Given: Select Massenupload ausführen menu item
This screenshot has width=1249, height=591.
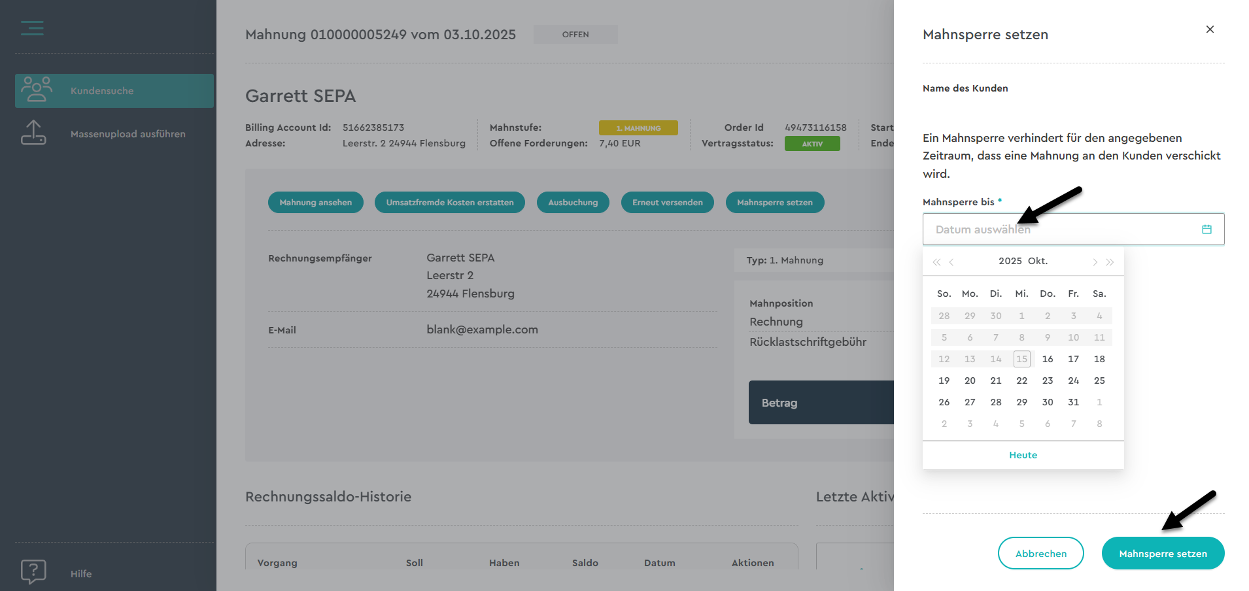Looking at the screenshot, I should 128,134.
